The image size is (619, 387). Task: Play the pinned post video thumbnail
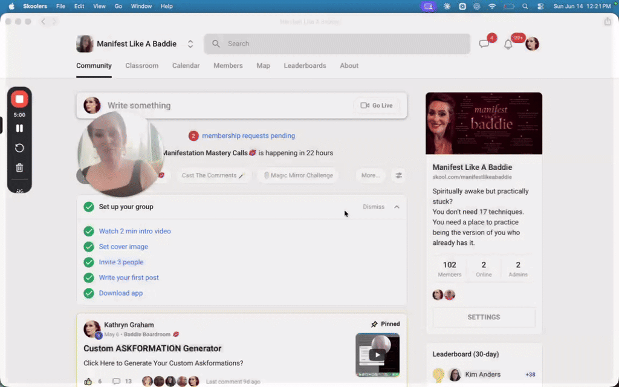point(377,354)
